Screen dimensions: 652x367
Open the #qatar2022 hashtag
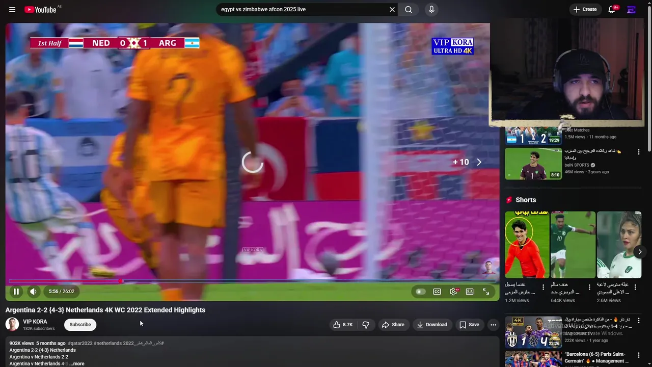click(x=80, y=343)
